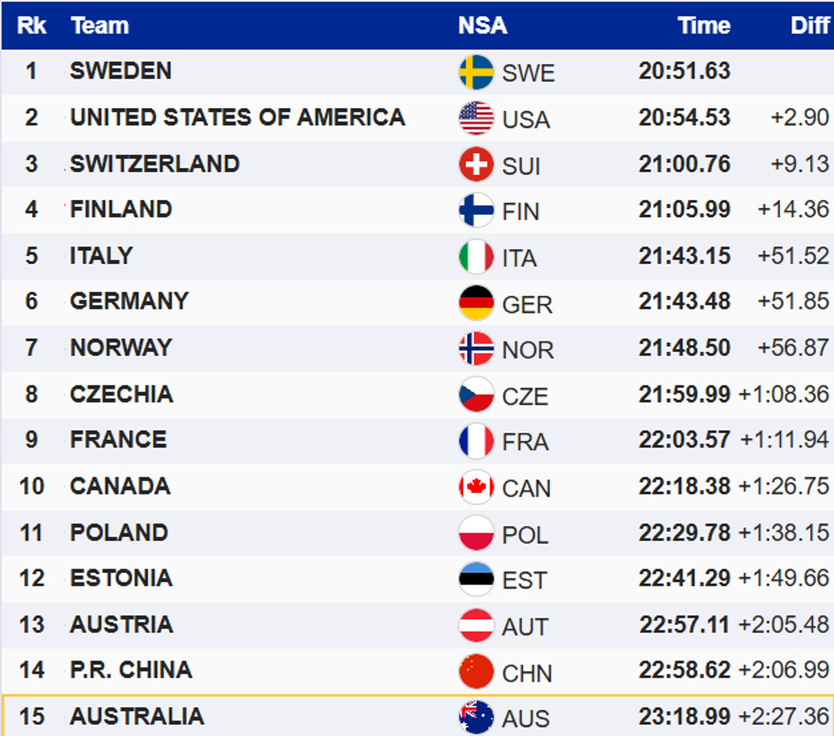Sort by the Rk column header

[31, 26]
